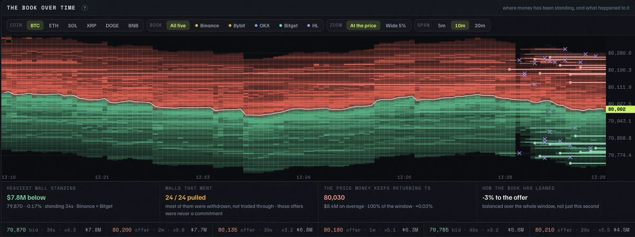This screenshot has height=237, width=635.
Task: Filter book to OKX
Action: tap(262, 25)
